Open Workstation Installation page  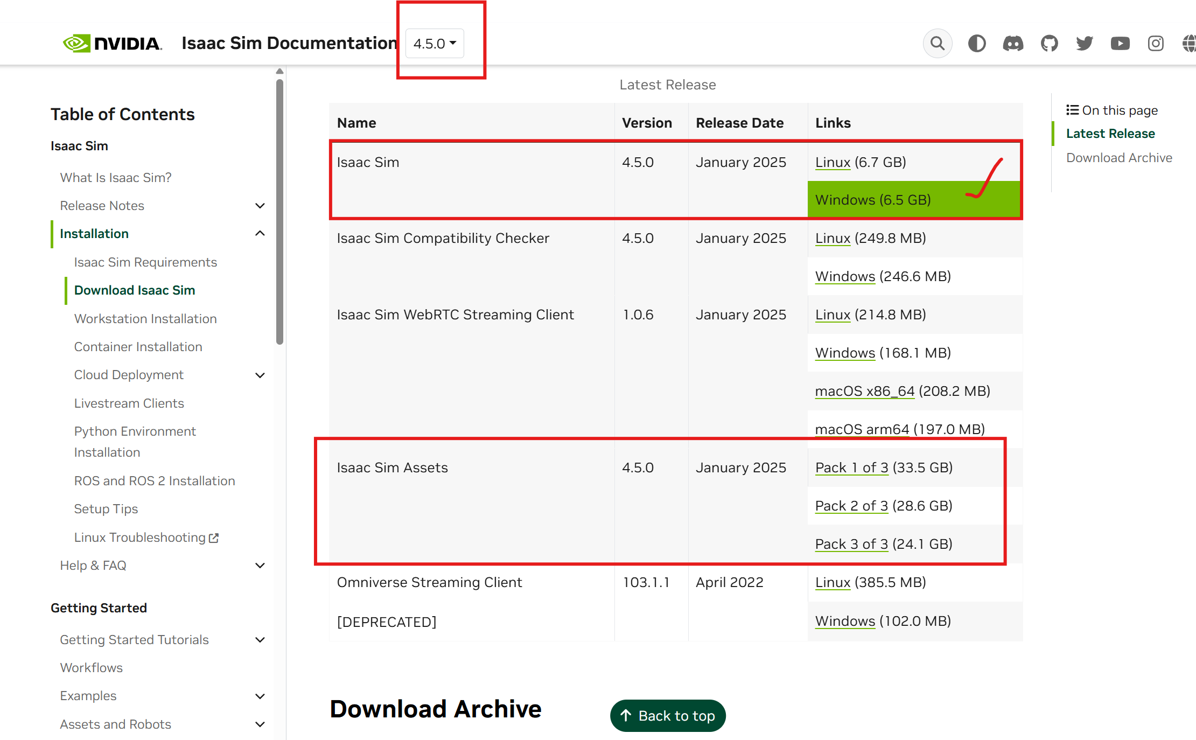[x=145, y=319]
